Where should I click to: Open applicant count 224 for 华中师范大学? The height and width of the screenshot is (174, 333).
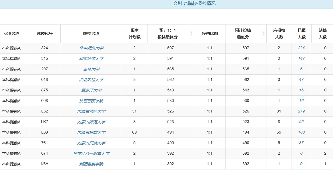(301, 48)
